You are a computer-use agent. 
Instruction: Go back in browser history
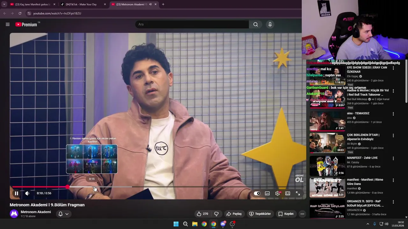point(4,13)
